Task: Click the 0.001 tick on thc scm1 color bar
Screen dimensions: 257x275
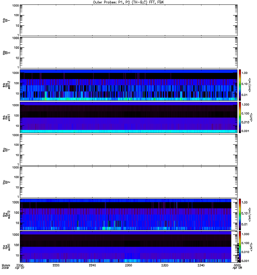Action: (245, 261)
